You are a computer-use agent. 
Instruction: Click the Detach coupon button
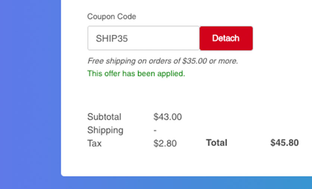click(x=226, y=38)
